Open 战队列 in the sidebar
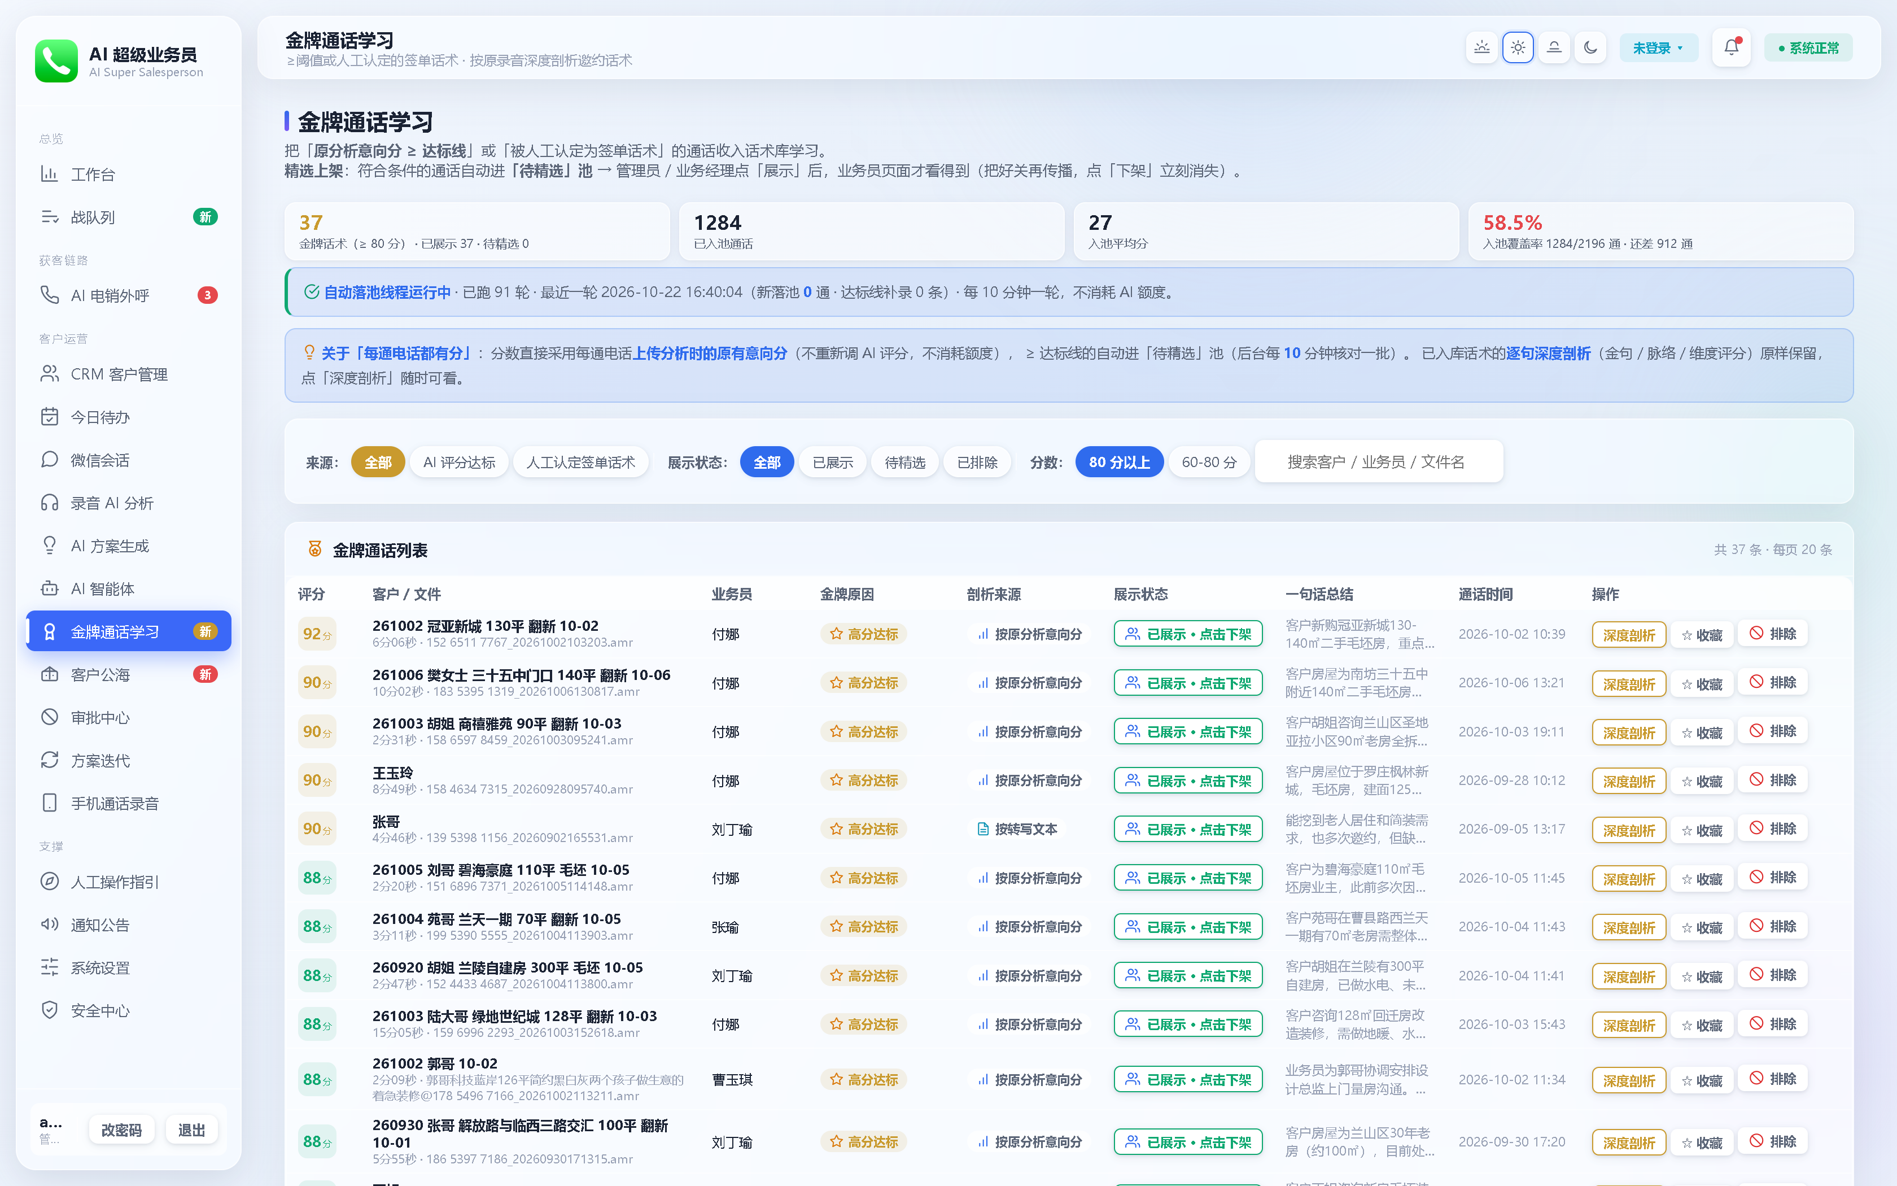The height and width of the screenshot is (1186, 1897). [129, 217]
